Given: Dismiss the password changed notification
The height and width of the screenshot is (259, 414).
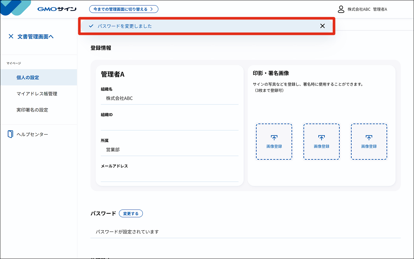Looking at the screenshot, I should (x=322, y=26).
